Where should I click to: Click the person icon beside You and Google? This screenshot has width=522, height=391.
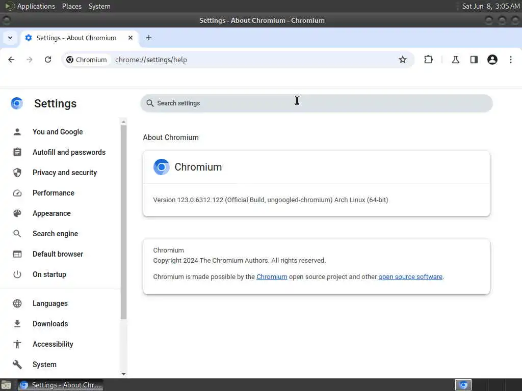17,132
